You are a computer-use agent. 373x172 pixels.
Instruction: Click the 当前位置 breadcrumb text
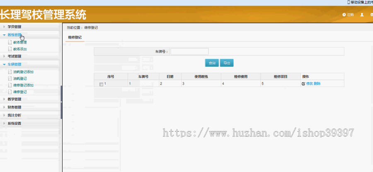tap(75, 28)
